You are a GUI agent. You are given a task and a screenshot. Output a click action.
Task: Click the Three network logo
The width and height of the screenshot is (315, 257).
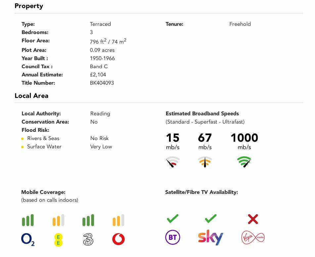coord(88,239)
